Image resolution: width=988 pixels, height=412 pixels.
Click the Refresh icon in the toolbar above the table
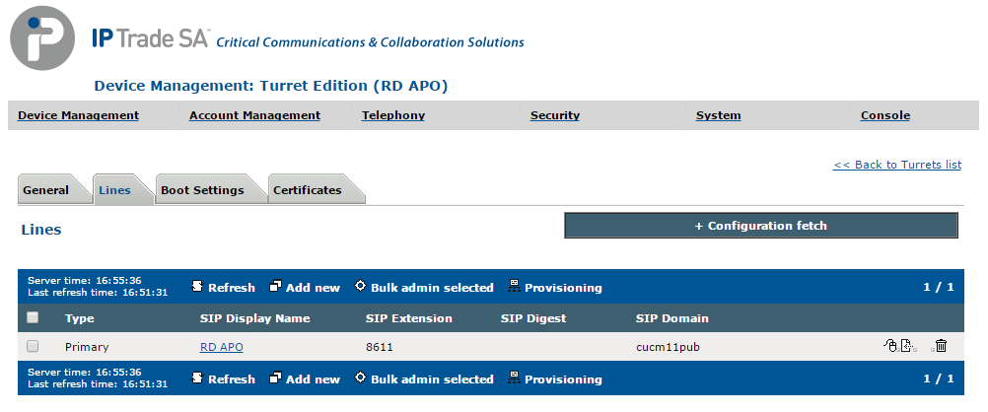197,287
